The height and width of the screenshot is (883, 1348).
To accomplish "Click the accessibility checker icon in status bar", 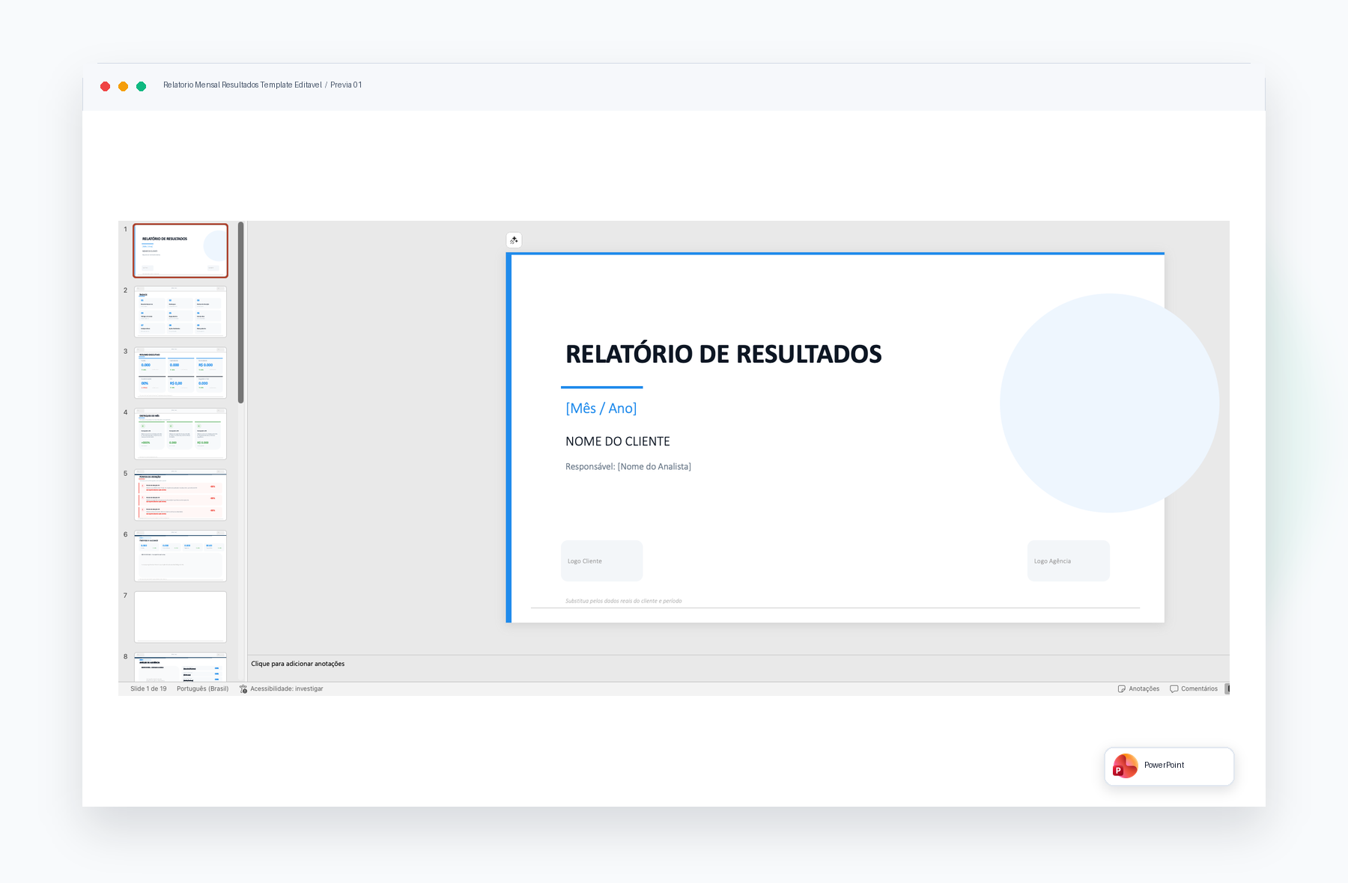I will (243, 689).
